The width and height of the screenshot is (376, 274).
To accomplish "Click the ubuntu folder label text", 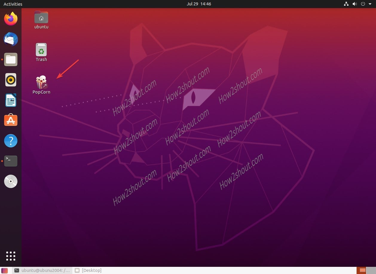I will [41, 27].
